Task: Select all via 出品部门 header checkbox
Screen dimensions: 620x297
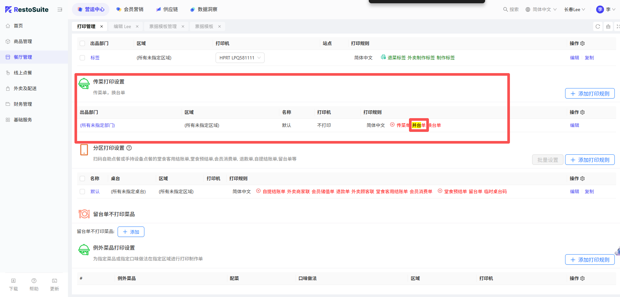Action: (82, 43)
